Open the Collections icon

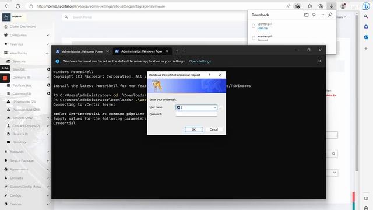pyautogui.click(x=321, y=6)
